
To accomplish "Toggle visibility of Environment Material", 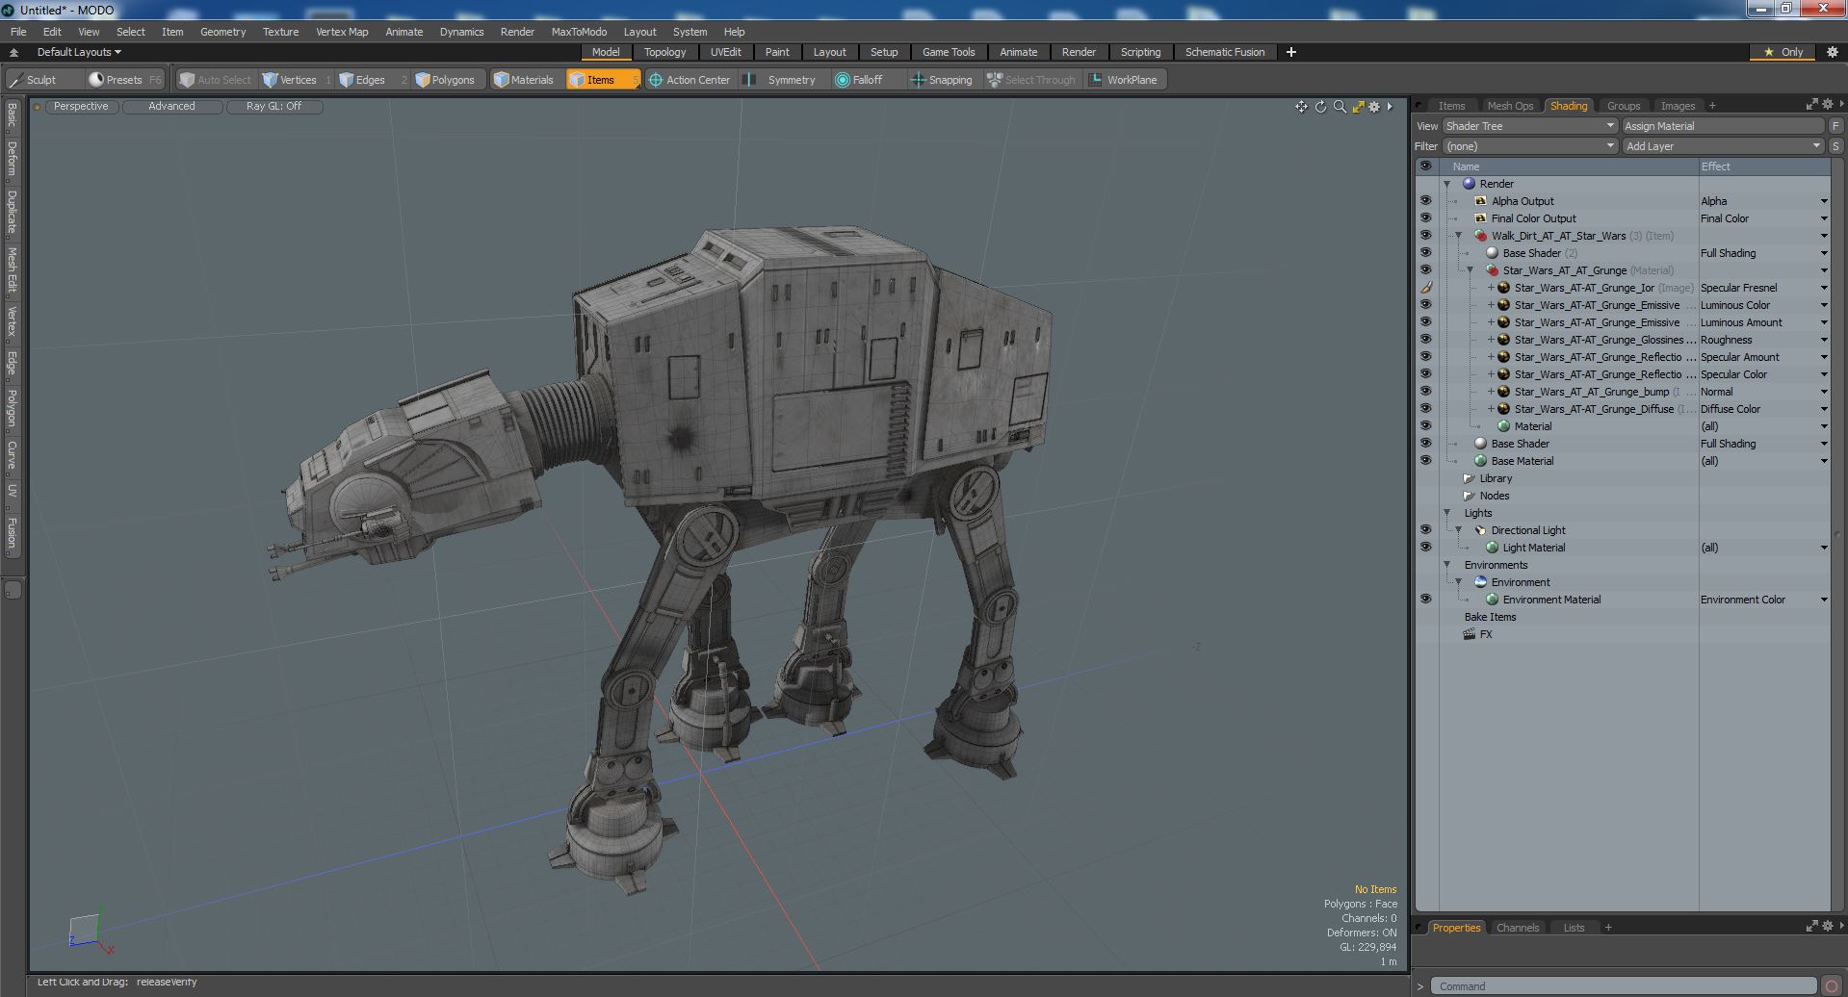I will pos(1425,600).
